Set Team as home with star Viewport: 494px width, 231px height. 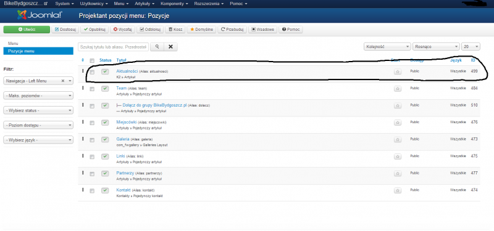coord(398,89)
